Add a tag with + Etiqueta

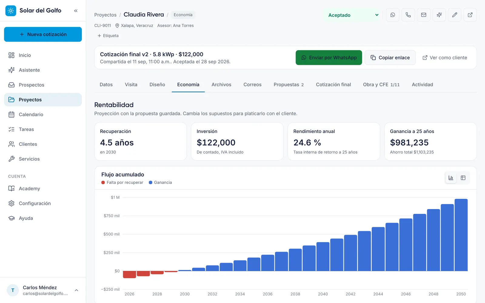pyautogui.click(x=108, y=36)
